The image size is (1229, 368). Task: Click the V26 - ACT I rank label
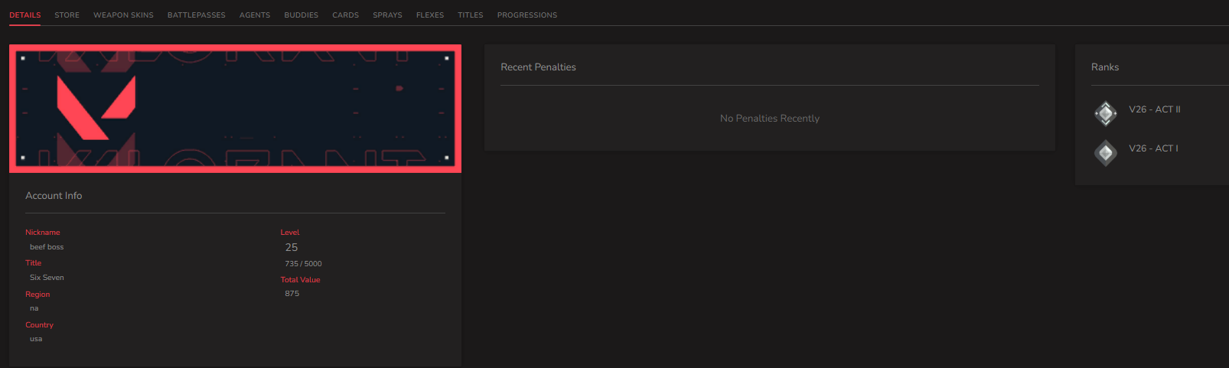tap(1153, 148)
